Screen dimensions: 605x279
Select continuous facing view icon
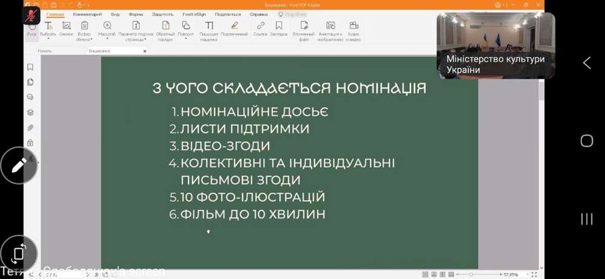click(x=450, y=275)
